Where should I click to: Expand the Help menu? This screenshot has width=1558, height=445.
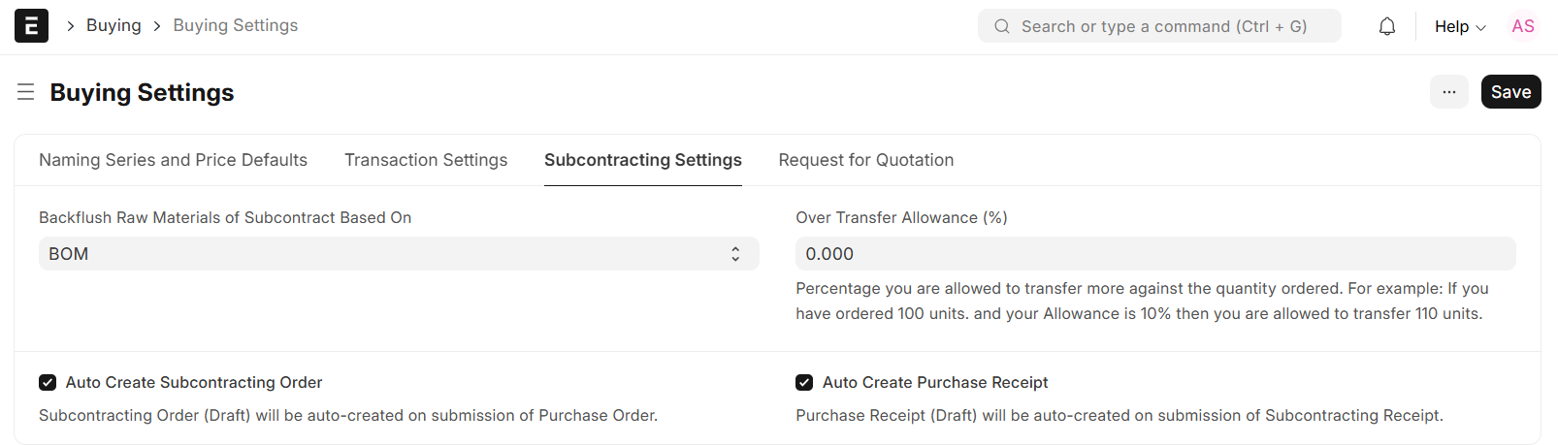[1459, 26]
